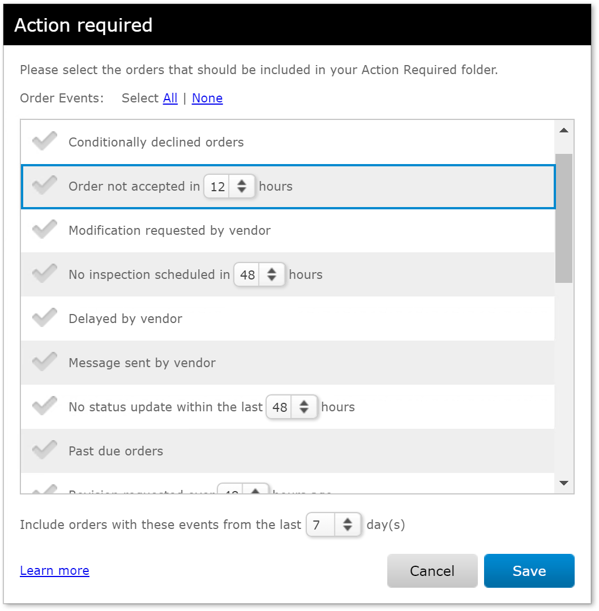Toggle Message sent by vendor checkmark
Image resolution: width=599 pixels, height=611 pixels.
45,361
